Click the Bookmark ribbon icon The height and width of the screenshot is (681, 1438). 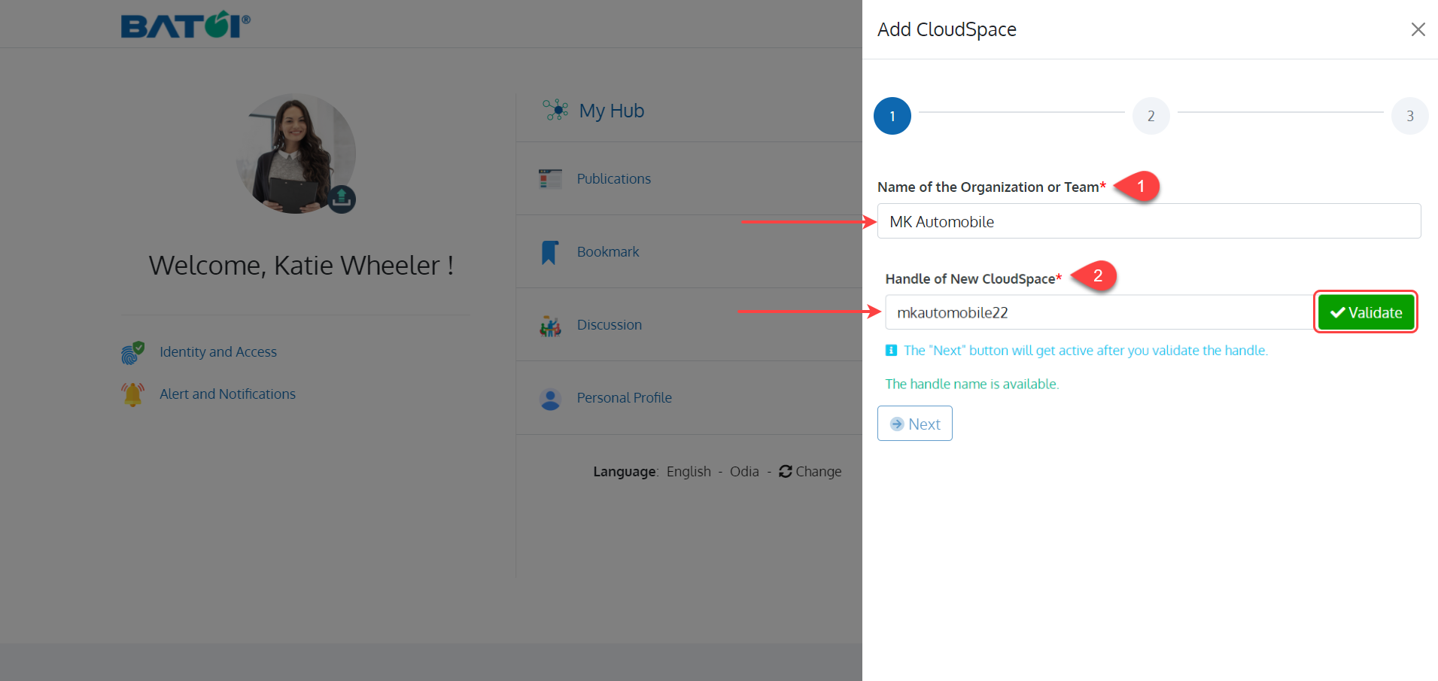pos(550,252)
